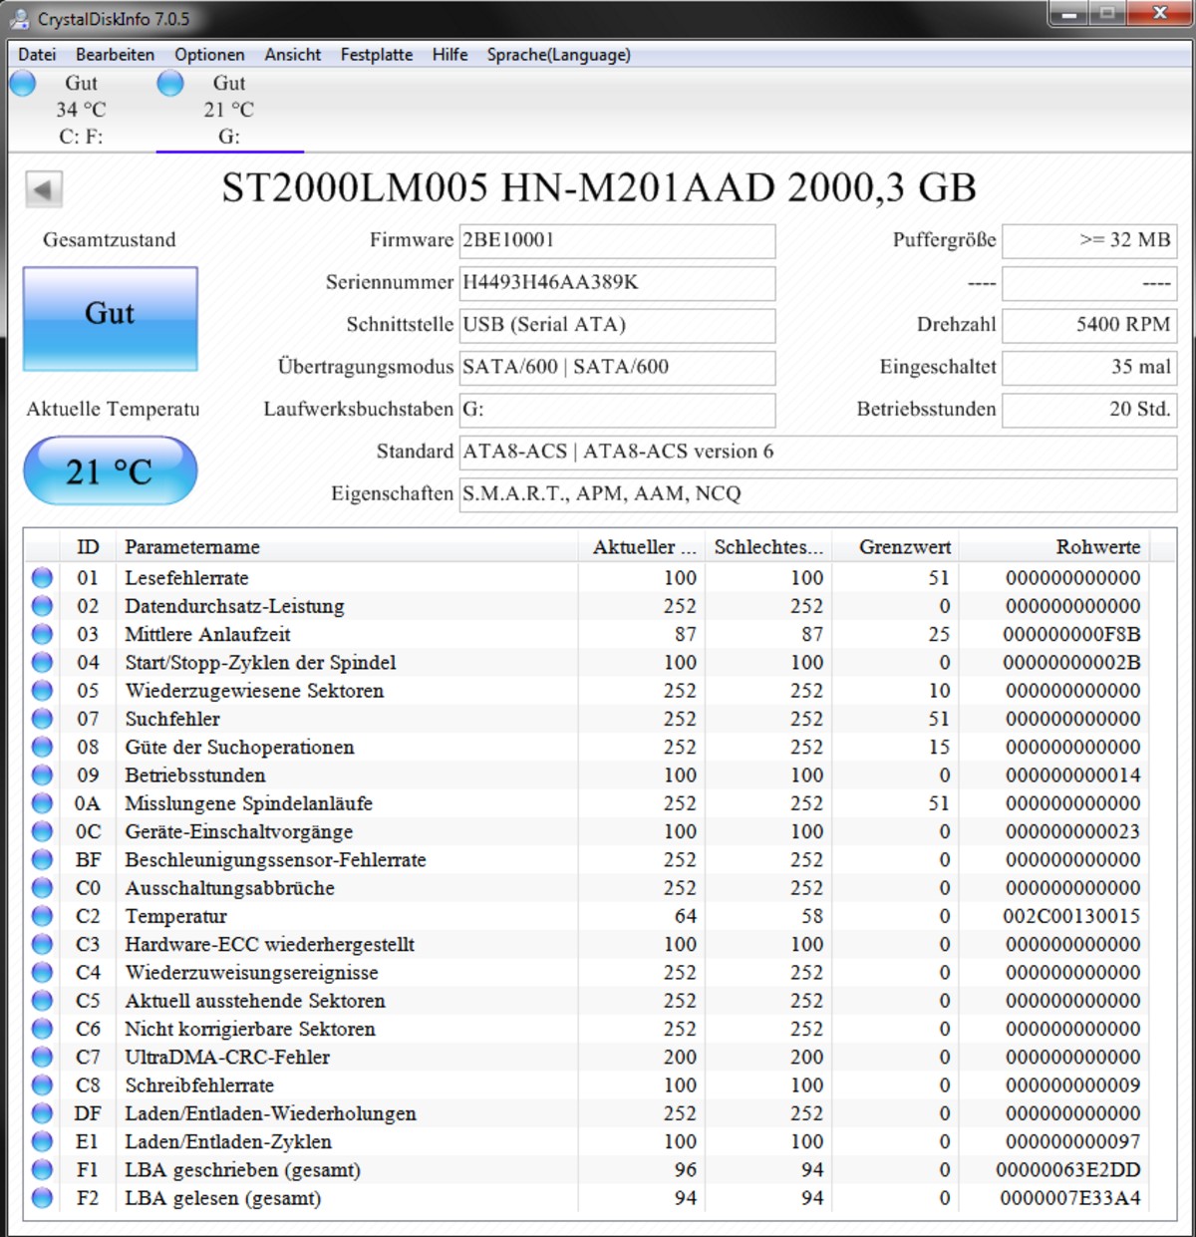Click the Firmware field 2BE10001
Viewport: 1196px width, 1237px height.
coord(617,240)
